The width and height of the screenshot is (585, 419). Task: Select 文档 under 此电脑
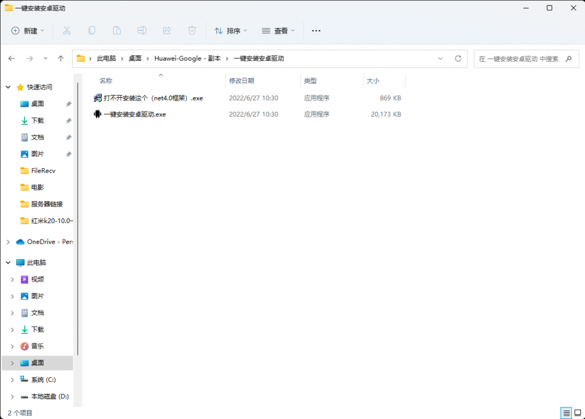37,313
